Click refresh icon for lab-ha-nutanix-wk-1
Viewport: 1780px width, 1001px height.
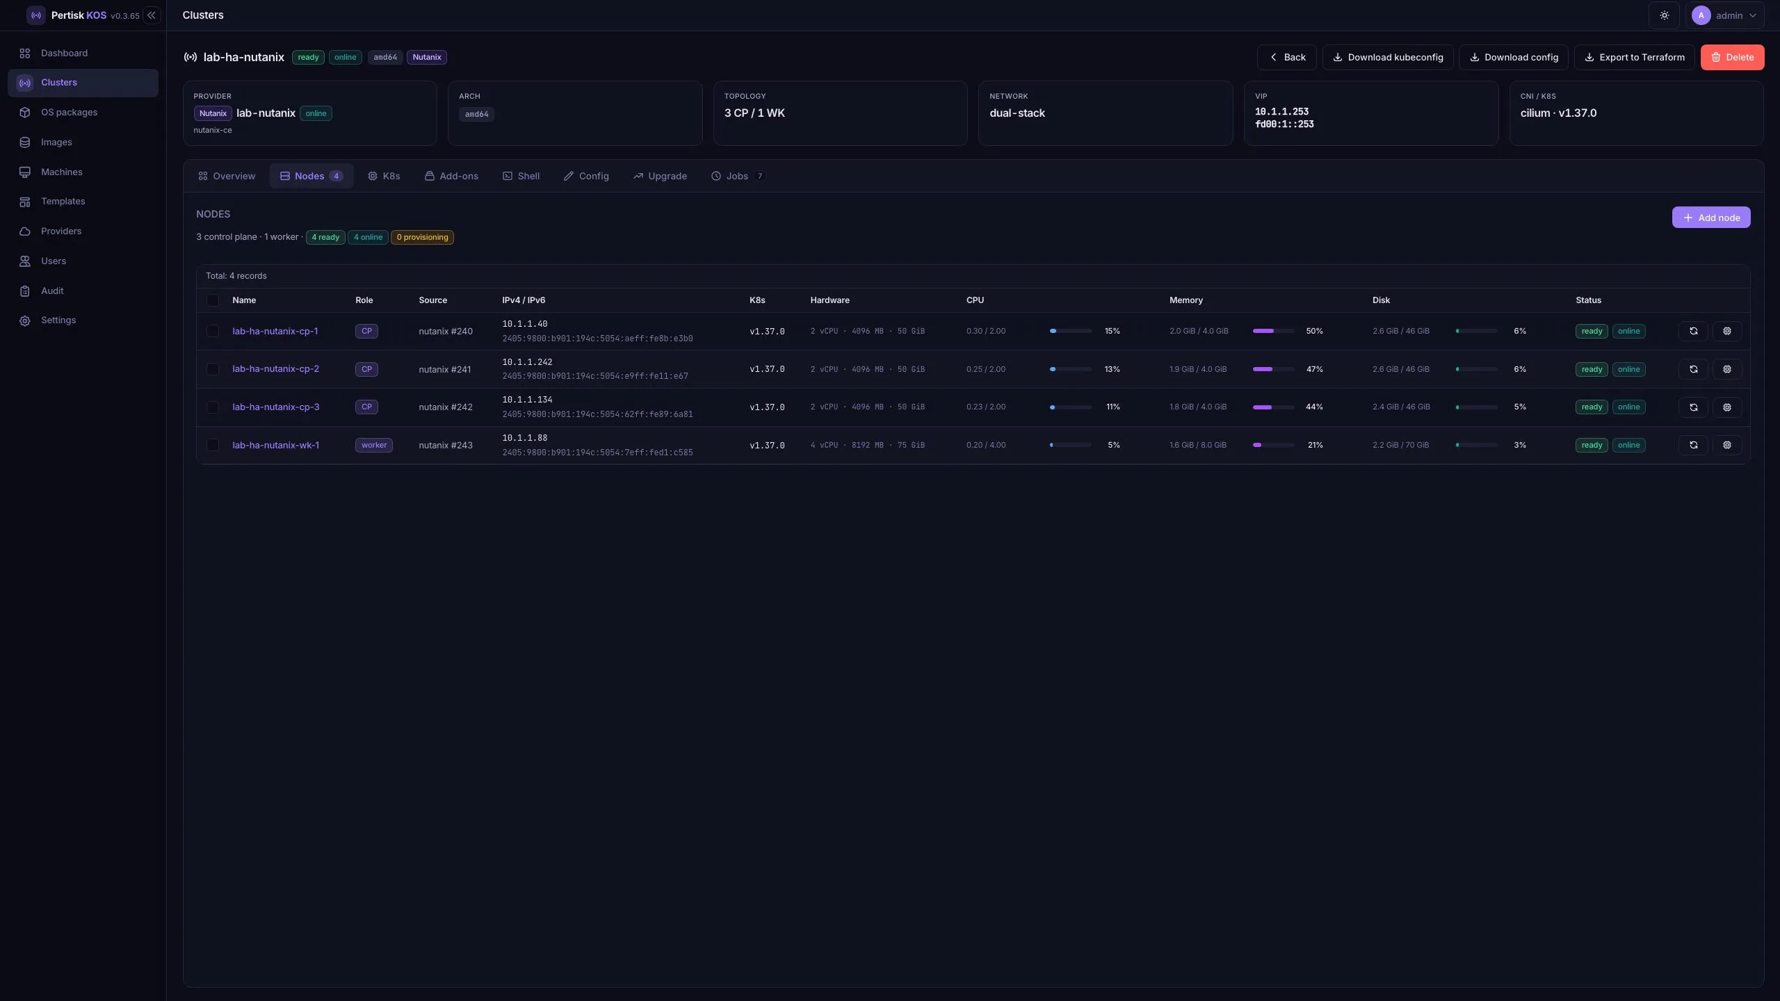[1693, 445]
